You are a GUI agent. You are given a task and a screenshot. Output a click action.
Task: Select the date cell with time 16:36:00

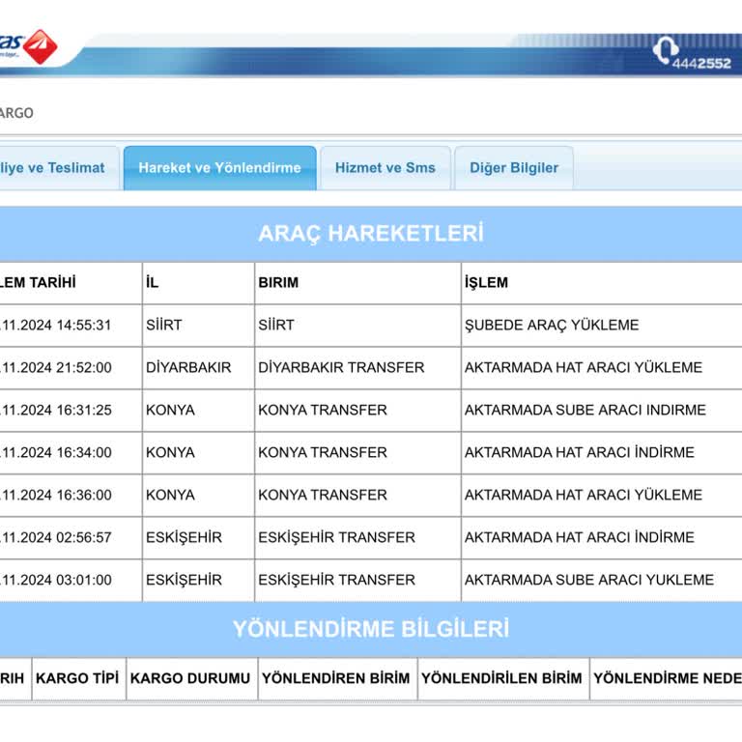tap(71, 496)
